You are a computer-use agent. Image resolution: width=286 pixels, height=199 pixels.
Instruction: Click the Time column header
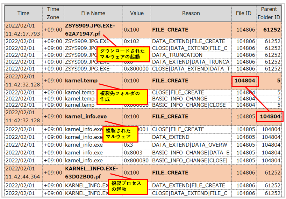pyautogui.click(x=23, y=13)
